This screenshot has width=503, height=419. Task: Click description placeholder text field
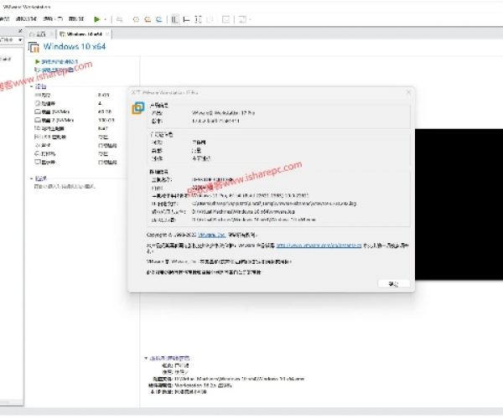(x=65, y=186)
